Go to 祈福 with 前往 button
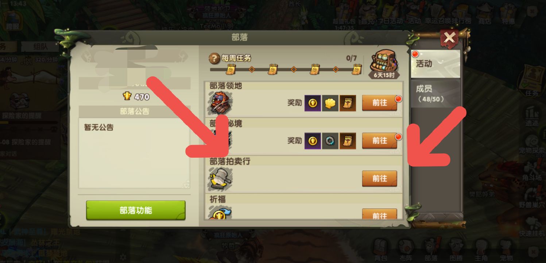Viewport: 546px width, 263px height. tap(380, 214)
